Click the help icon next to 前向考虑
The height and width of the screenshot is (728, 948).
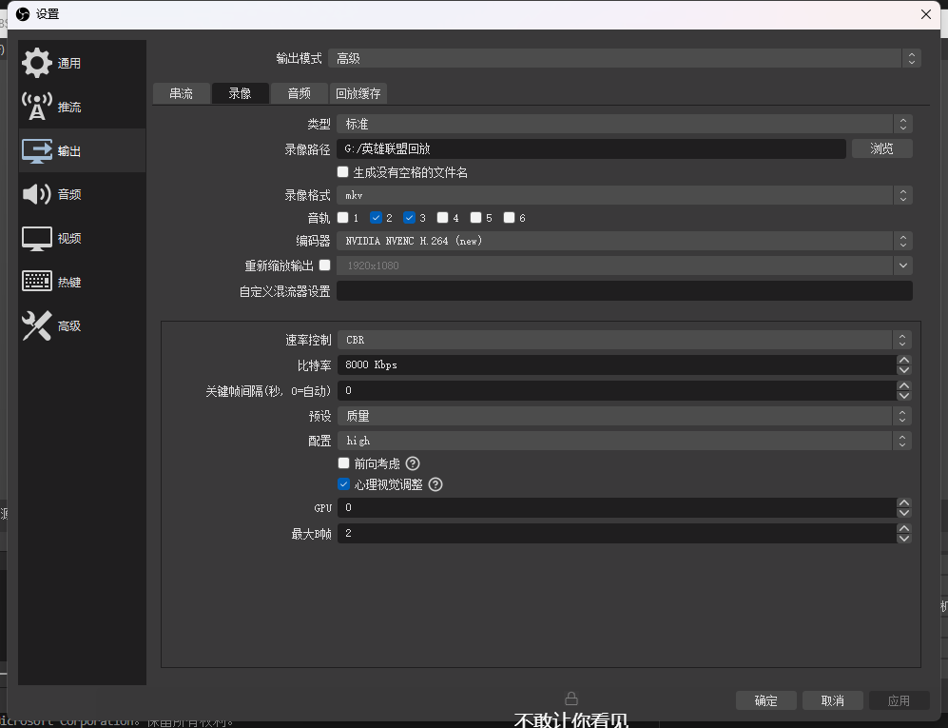(x=413, y=463)
